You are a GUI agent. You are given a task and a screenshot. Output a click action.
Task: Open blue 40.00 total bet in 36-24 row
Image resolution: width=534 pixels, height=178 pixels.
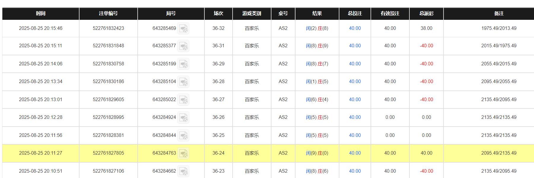tap(355, 153)
